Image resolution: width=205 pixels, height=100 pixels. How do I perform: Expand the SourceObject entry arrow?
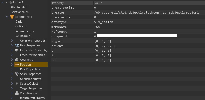click(x=12, y=84)
